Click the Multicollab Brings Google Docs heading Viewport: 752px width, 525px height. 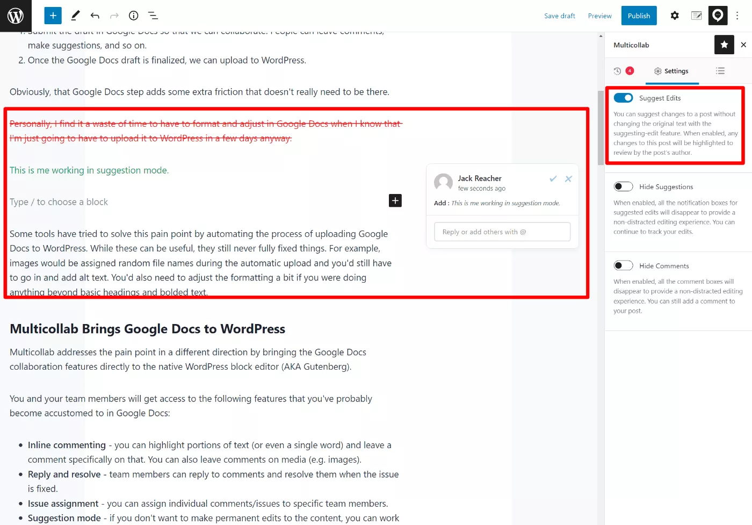pos(147,329)
